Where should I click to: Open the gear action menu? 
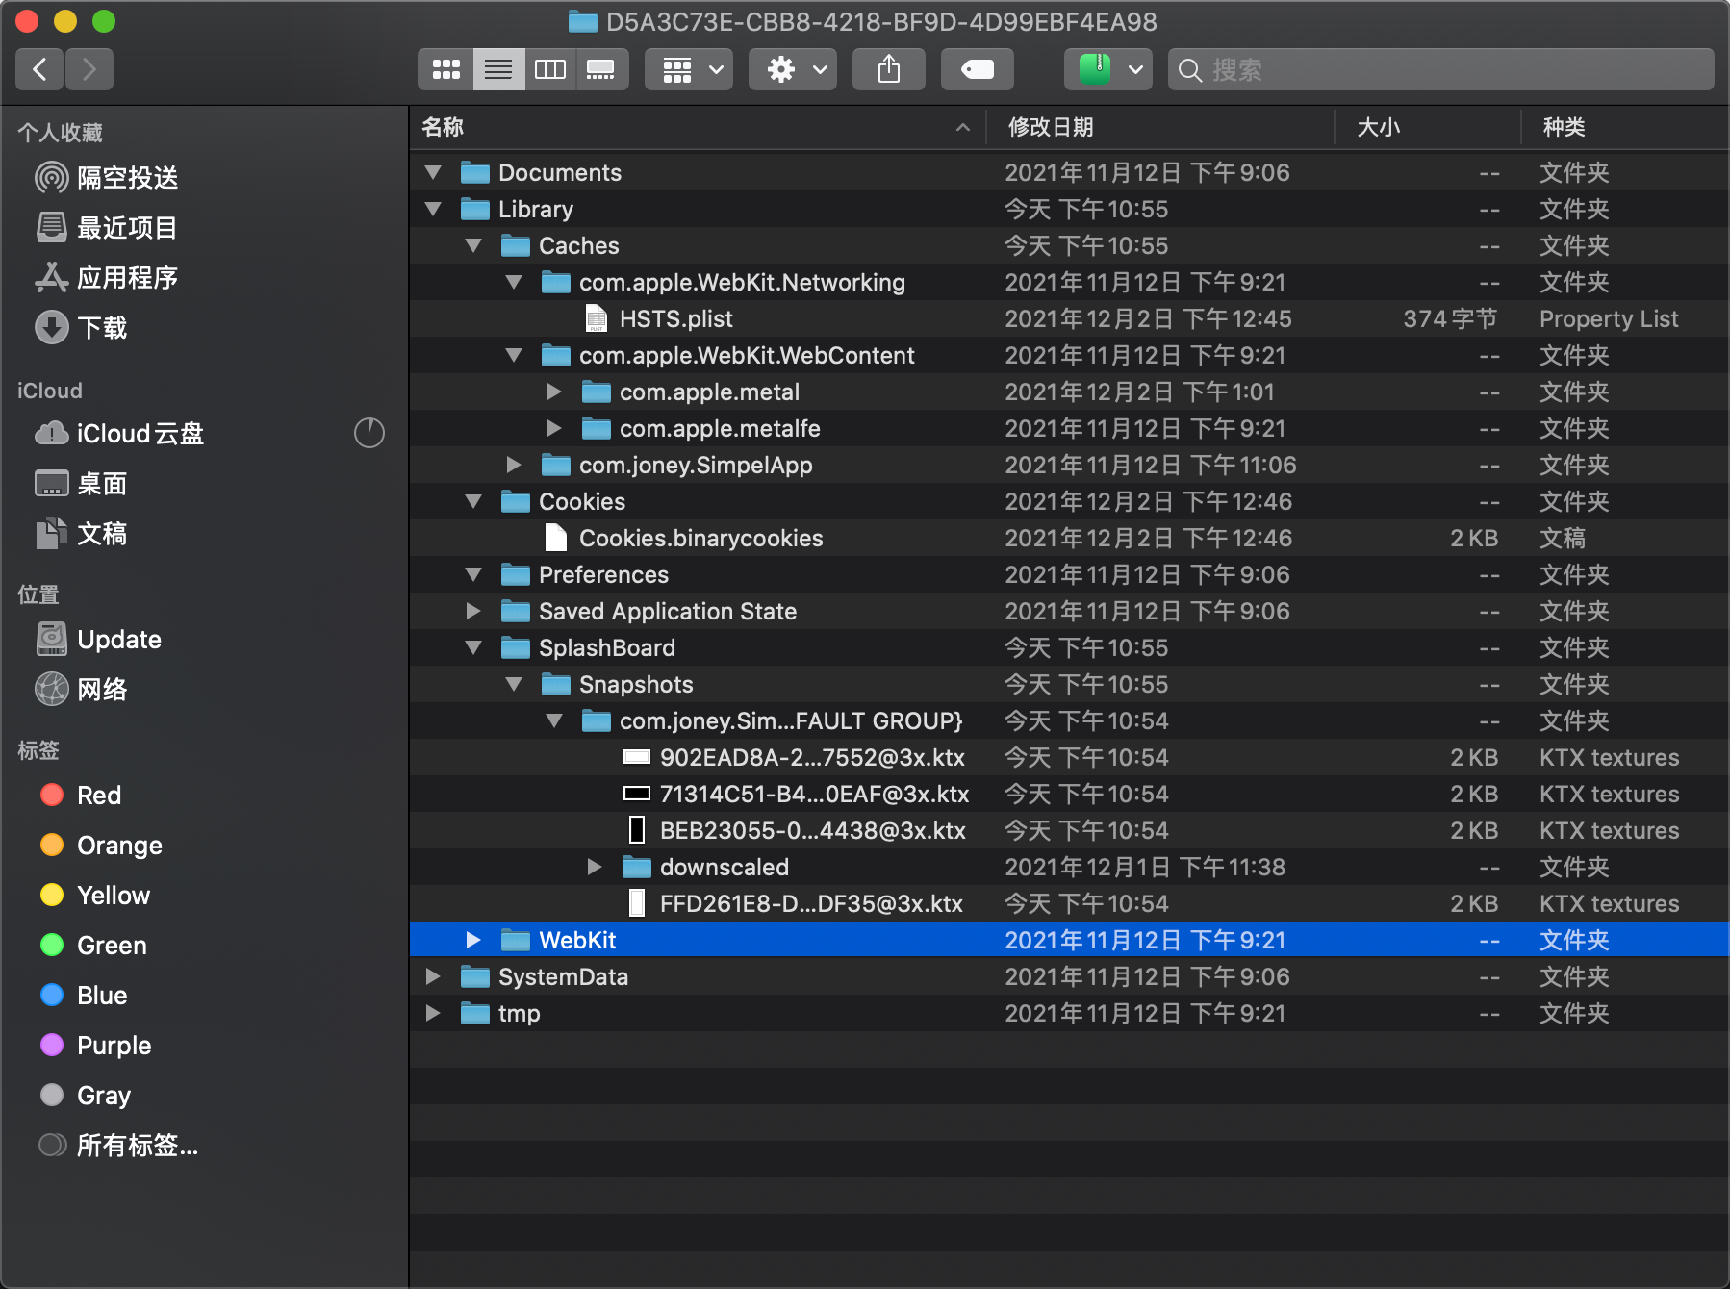tap(793, 69)
